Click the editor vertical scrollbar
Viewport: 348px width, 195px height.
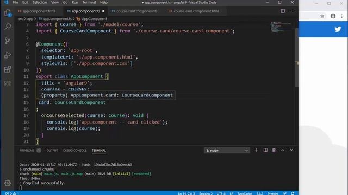pos(296,57)
